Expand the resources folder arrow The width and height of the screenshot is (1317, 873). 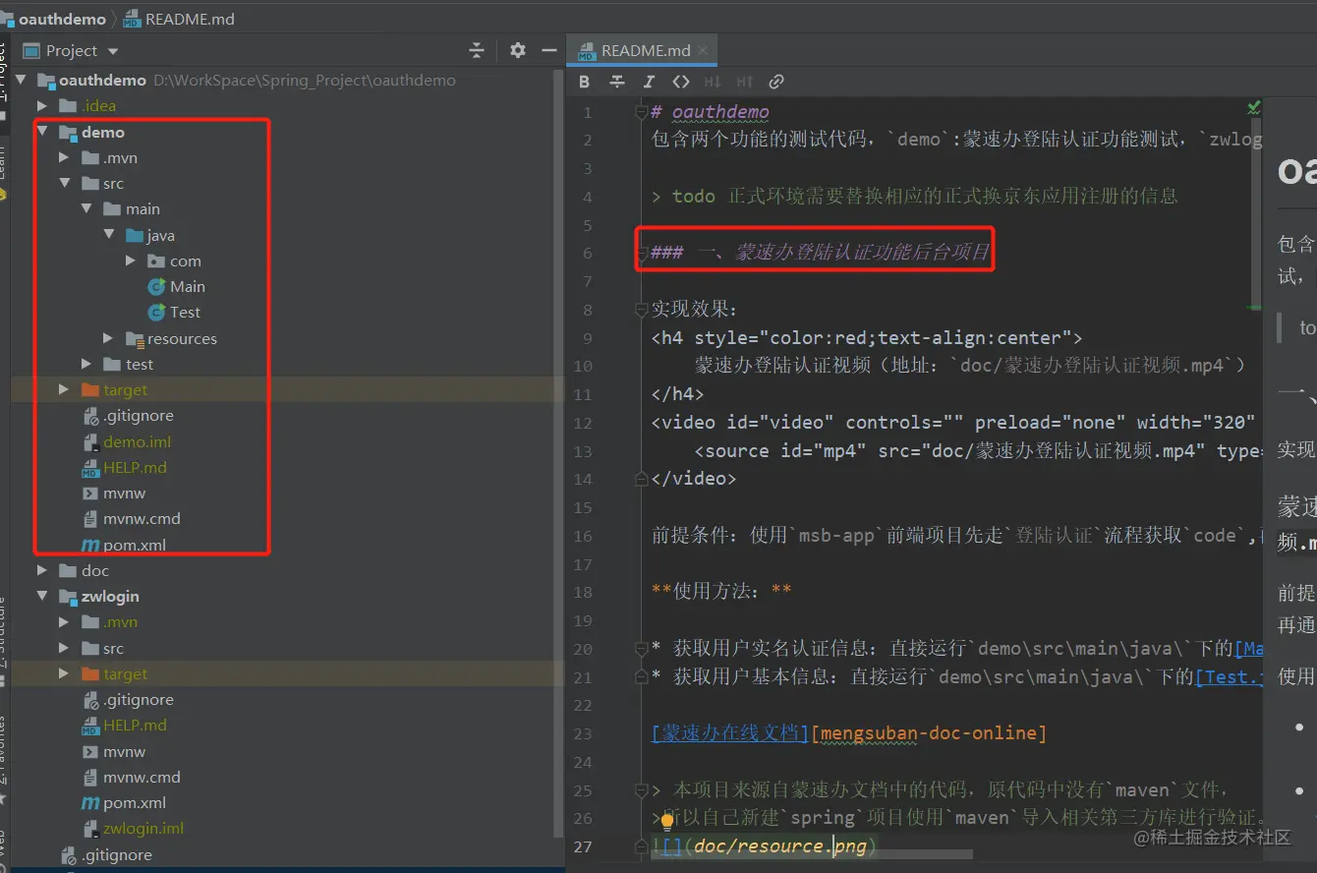tap(108, 338)
